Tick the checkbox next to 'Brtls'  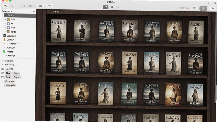[x=9, y=28]
